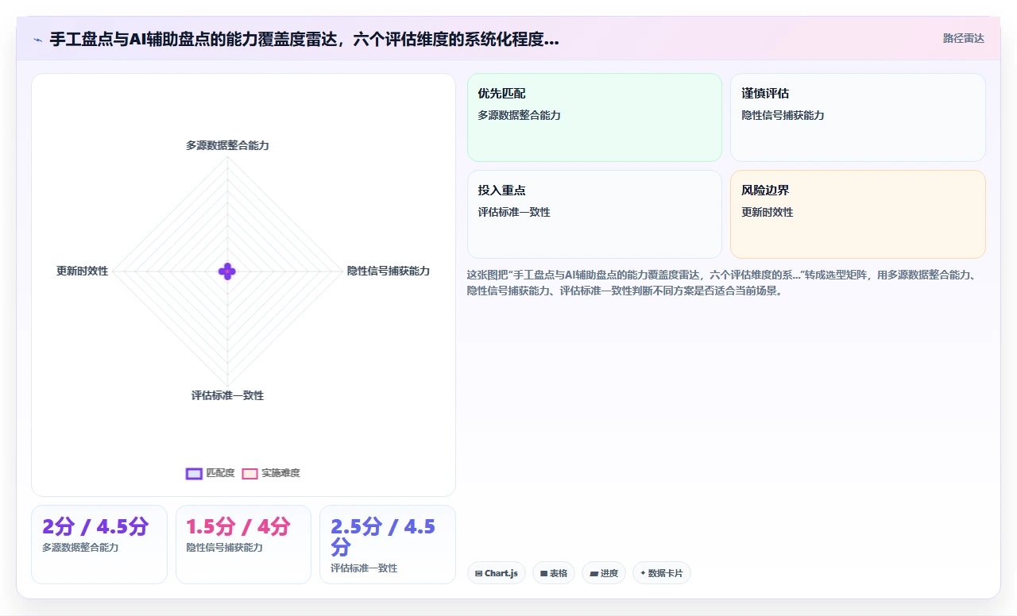The image size is (1017, 616).
Task: Click 隐性信号捕获能力 text in 谨慎评估 card
Action: point(783,115)
